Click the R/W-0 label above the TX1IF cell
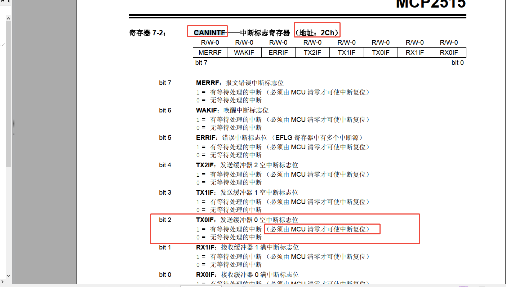 [346, 43]
